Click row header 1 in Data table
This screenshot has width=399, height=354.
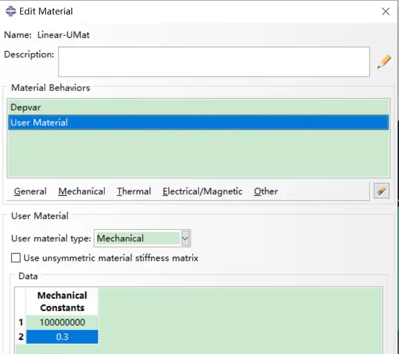click(x=21, y=322)
